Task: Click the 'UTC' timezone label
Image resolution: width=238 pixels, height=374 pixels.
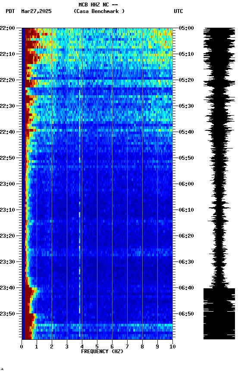Action: (x=178, y=11)
